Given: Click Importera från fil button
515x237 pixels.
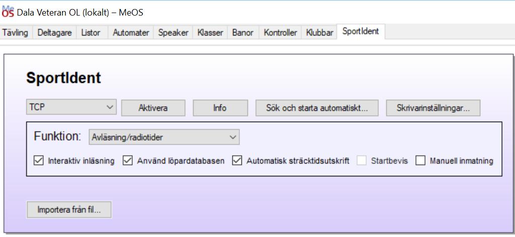Looking at the screenshot, I should 69,210.
